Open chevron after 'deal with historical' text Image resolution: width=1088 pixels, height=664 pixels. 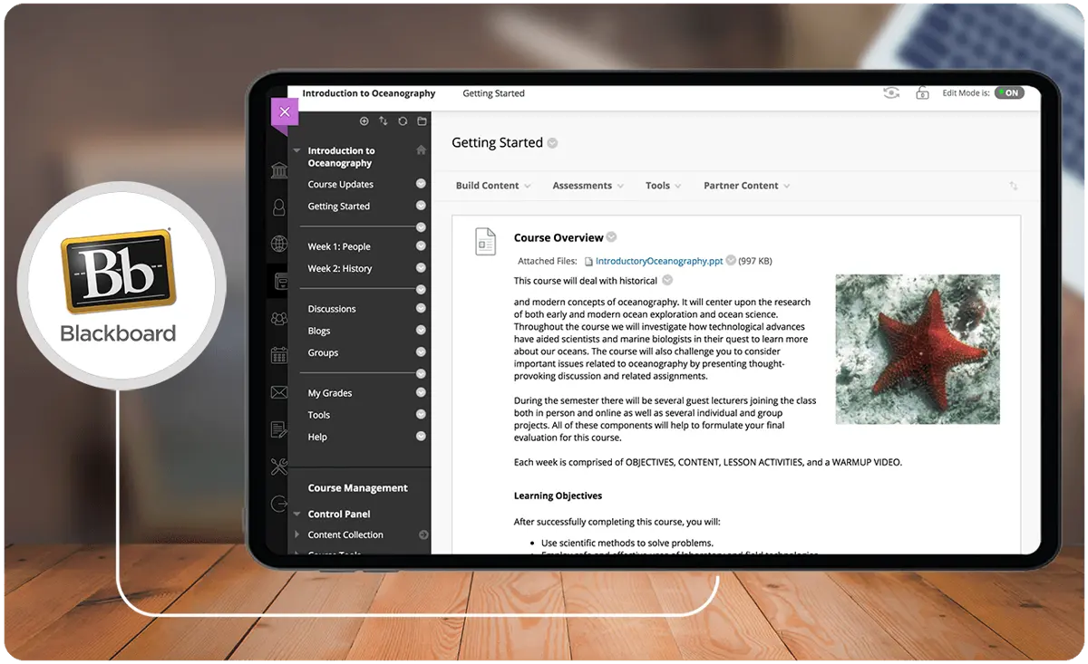[x=667, y=280]
